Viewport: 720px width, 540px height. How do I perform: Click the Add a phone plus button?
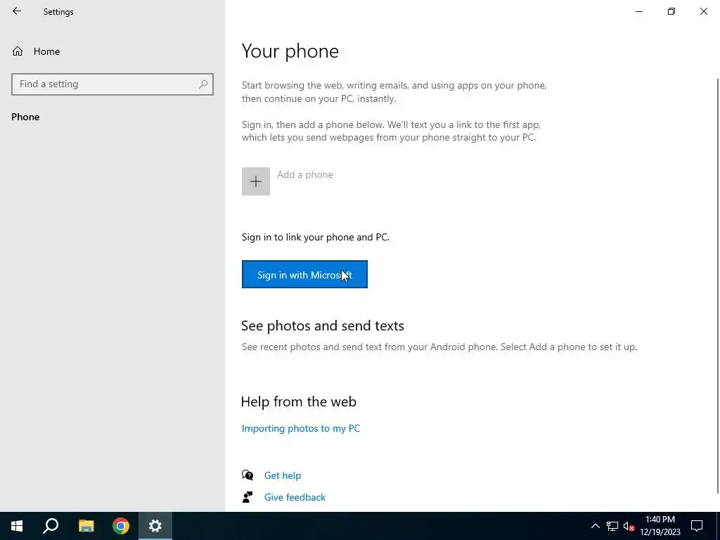coord(256,181)
